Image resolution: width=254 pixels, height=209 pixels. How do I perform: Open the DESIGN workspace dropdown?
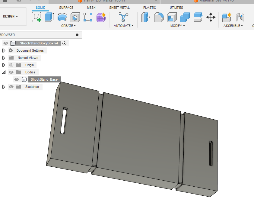click(11, 16)
